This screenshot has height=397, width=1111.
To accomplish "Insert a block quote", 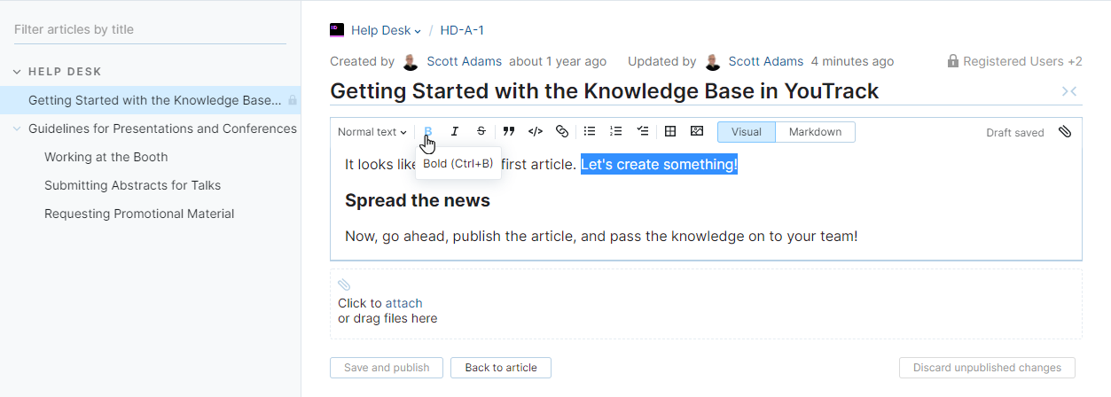I will (509, 132).
